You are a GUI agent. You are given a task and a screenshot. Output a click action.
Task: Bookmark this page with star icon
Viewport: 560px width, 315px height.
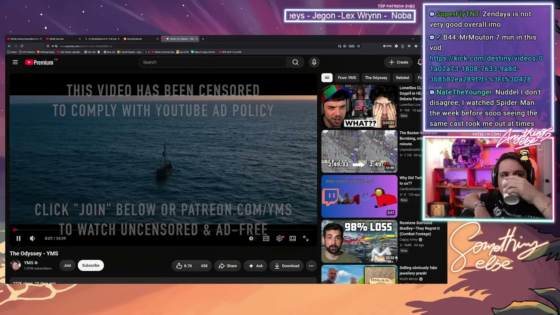[358, 46]
